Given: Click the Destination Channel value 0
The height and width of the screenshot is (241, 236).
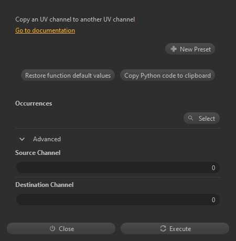Looking at the screenshot, I should coord(213,200).
